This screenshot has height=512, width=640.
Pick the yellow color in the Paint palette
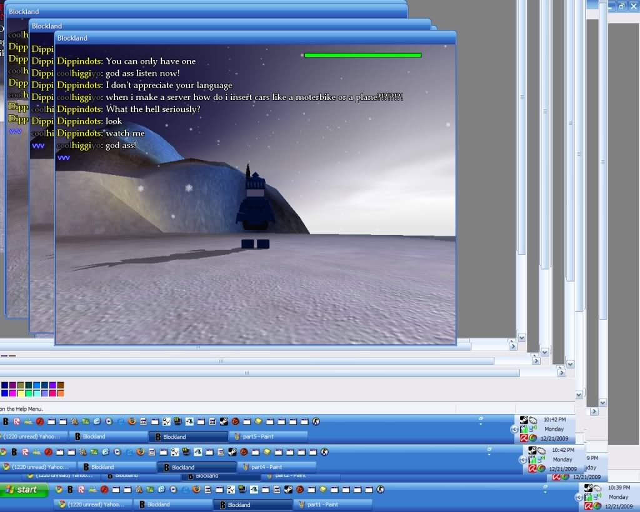click(21, 393)
